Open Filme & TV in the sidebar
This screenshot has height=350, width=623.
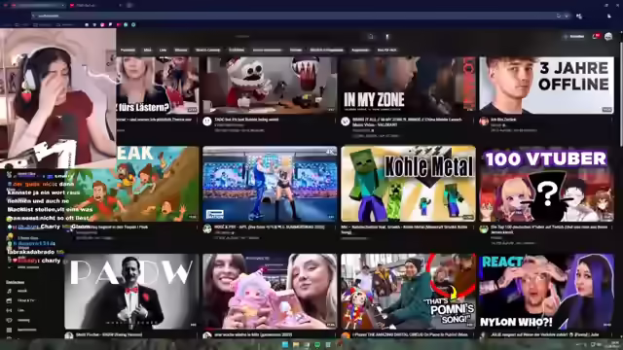pyautogui.click(x=21, y=300)
